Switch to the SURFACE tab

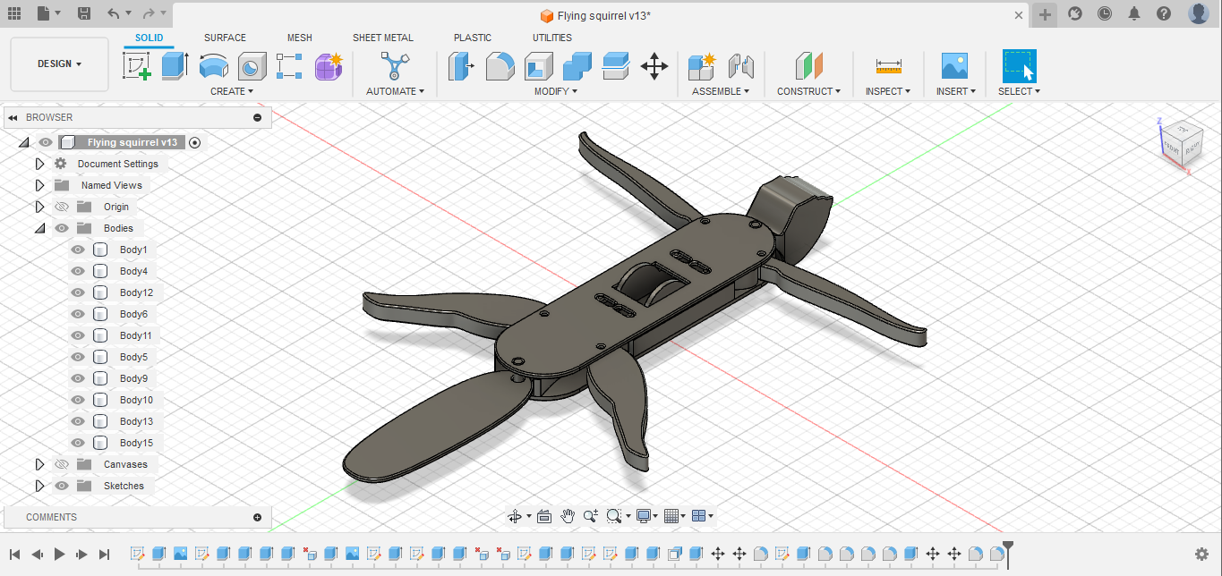[x=225, y=38]
